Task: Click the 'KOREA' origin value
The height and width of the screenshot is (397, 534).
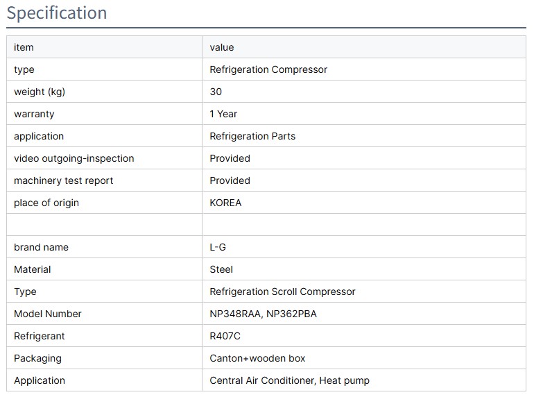Action: (225, 203)
